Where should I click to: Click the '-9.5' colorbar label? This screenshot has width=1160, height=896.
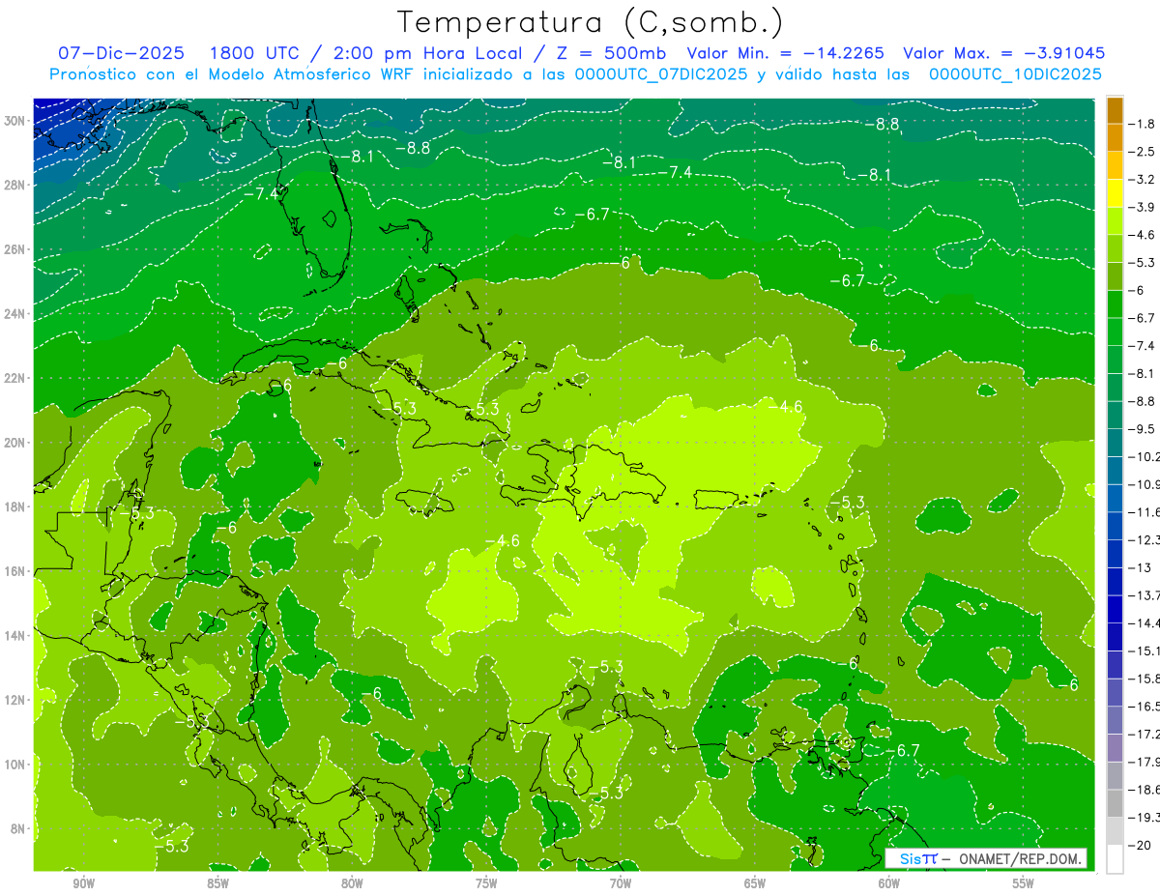[1144, 429]
